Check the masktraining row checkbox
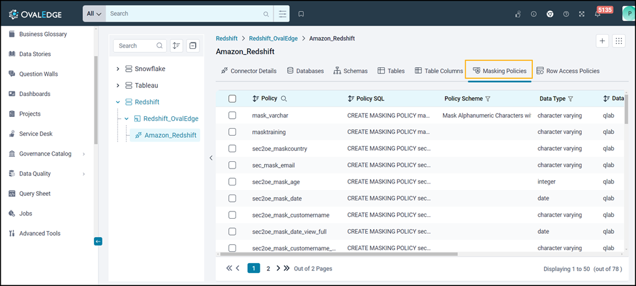This screenshot has width=636, height=286. click(x=232, y=132)
